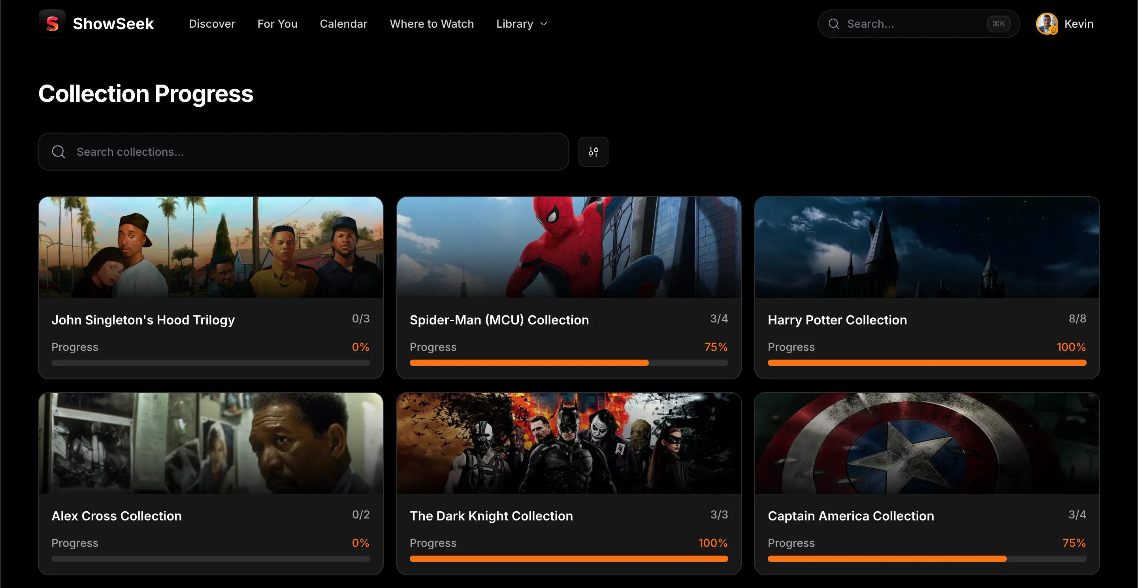This screenshot has width=1138, height=588.
Task: Click the 0% value on Alex Cross
Action: [360, 543]
